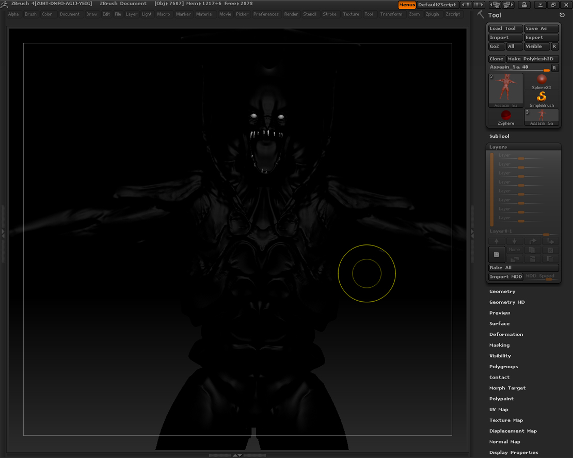Click the move layer up arrow
The height and width of the screenshot is (458, 573).
pyautogui.click(x=497, y=241)
